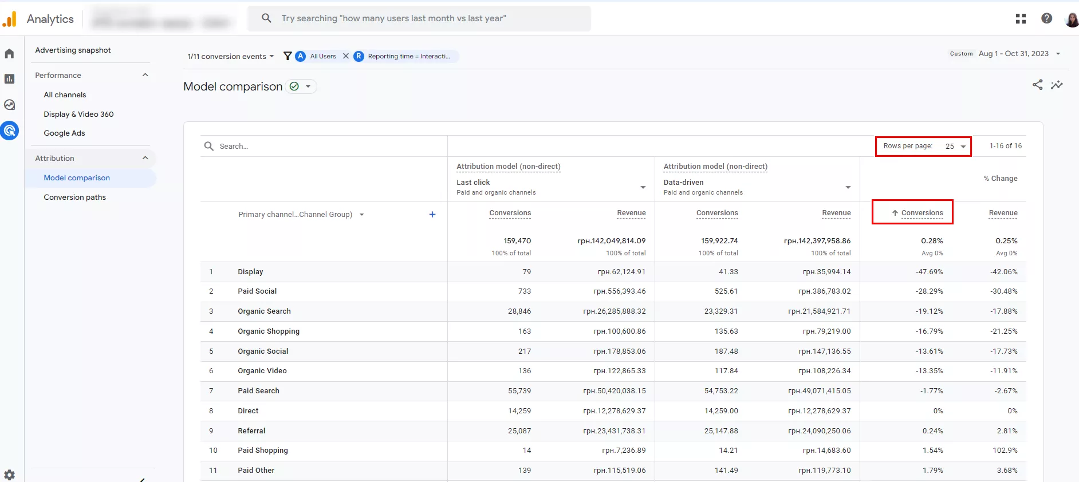Click total conversions value 159,470
The height and width of the screenshot is (482, 1079).
tap(517, 241)
